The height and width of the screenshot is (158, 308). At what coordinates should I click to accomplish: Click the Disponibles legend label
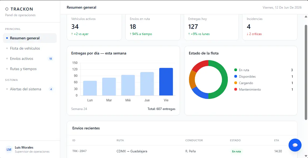[247, 77]
